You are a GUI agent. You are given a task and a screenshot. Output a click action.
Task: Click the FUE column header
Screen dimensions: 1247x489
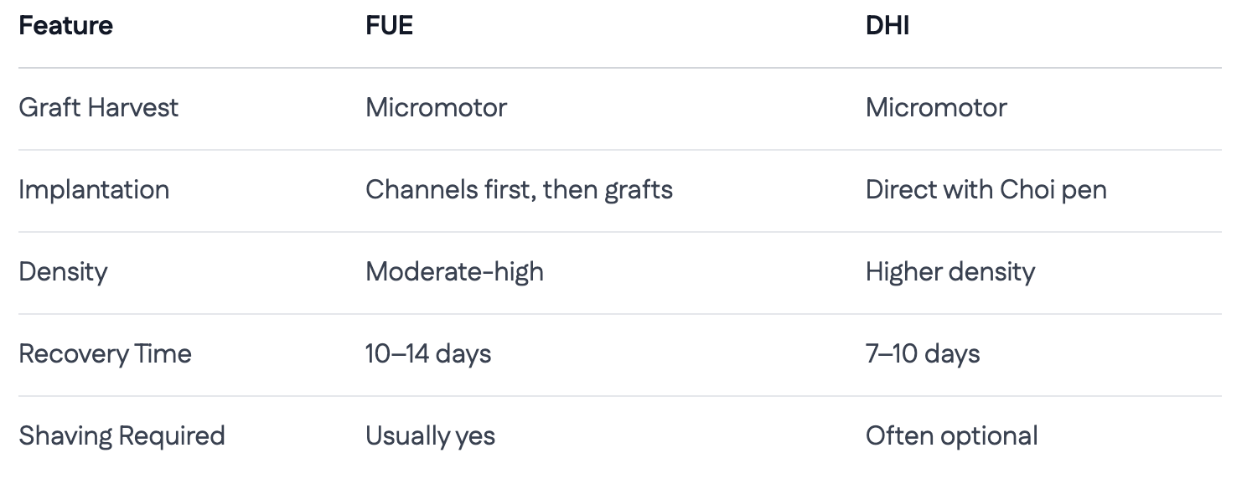389,26
